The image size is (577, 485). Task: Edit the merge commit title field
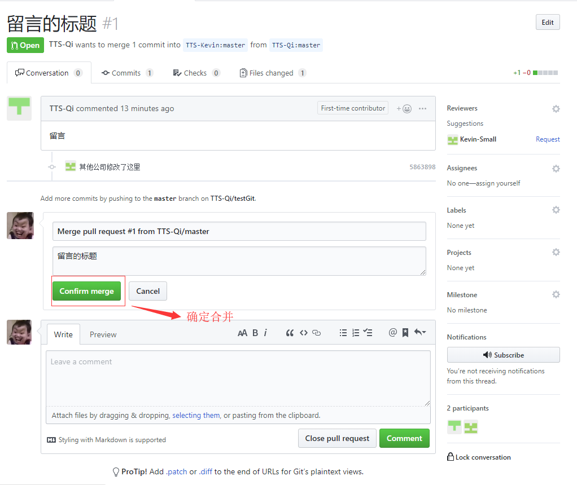click(x=239, y=231)
